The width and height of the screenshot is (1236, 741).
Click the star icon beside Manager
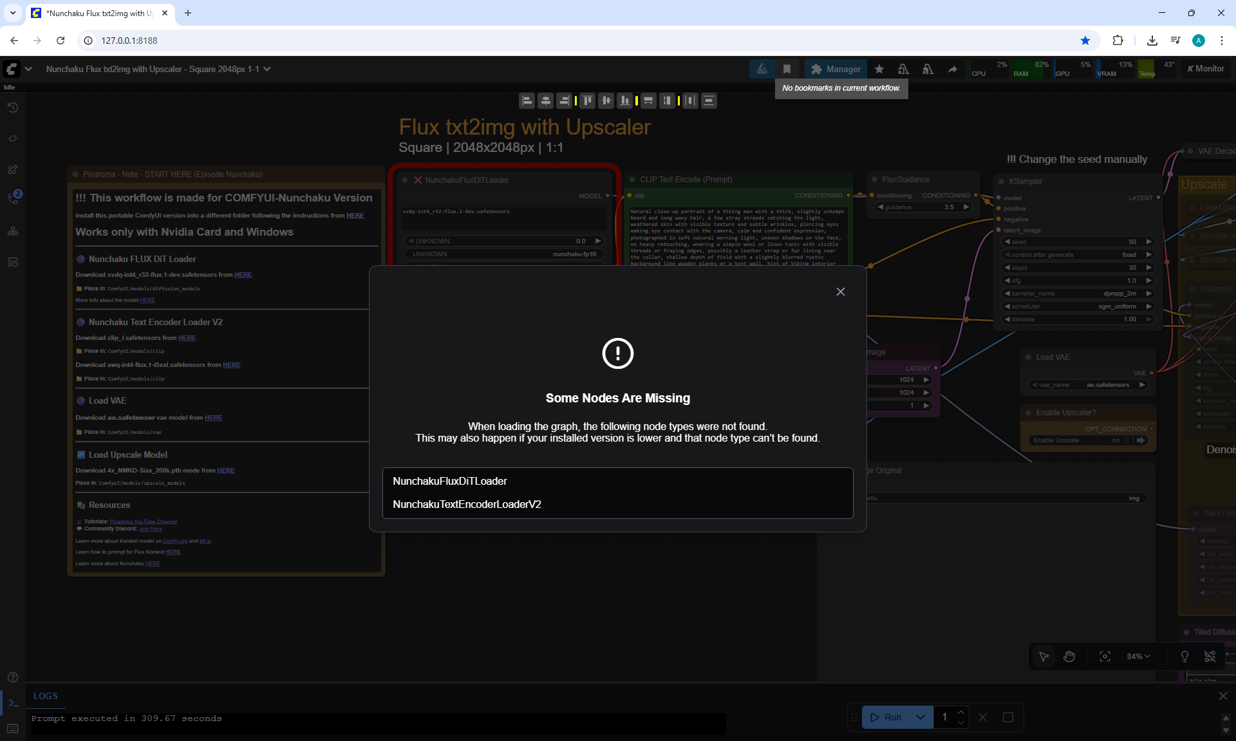click(879, 69)
